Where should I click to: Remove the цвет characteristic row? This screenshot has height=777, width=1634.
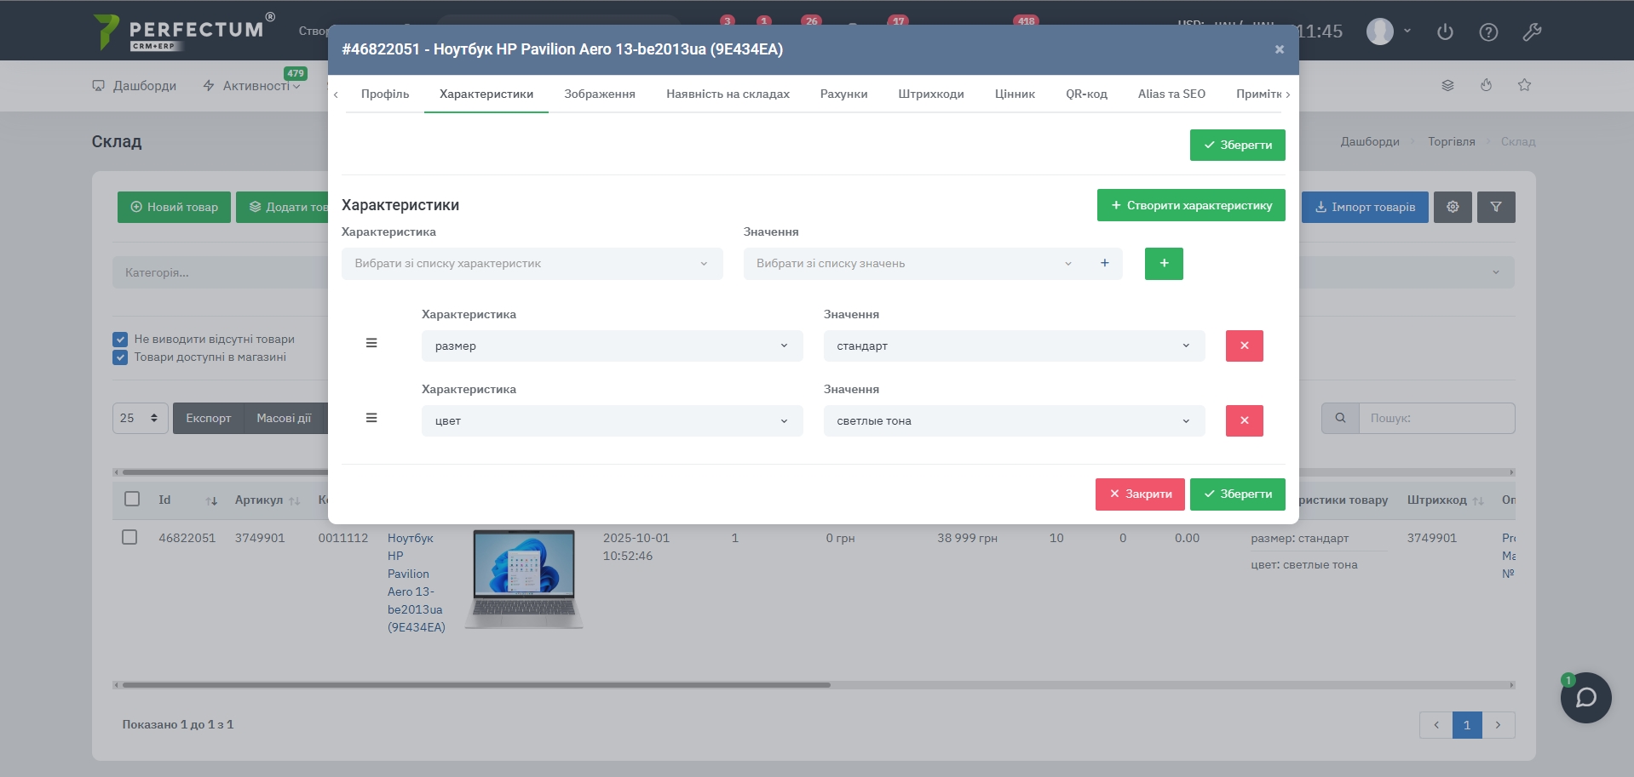click(1244, 420)
